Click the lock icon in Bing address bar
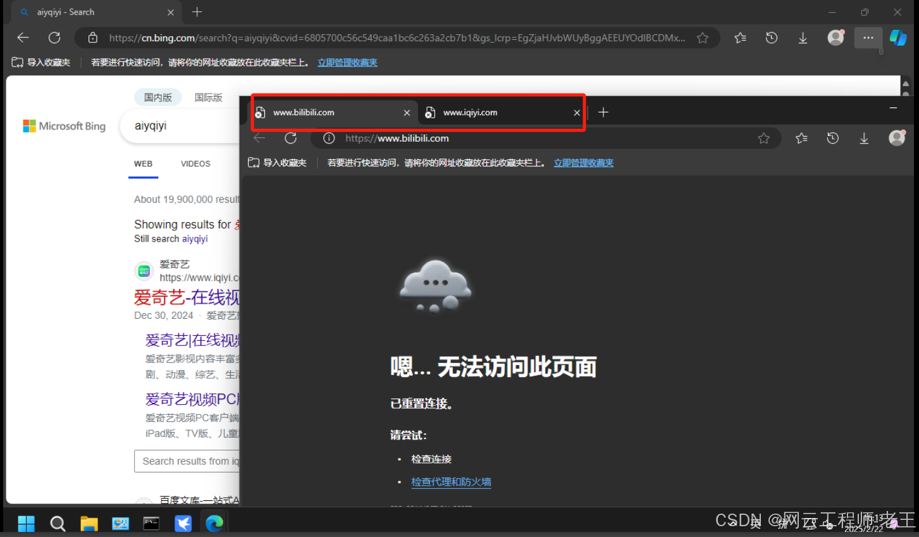This screenshot has height=537, width=919. click(x=93, y=38)
